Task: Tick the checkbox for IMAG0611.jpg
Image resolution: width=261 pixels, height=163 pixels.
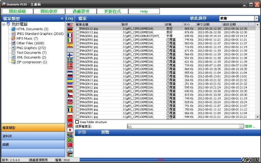Action: point(77,117)
